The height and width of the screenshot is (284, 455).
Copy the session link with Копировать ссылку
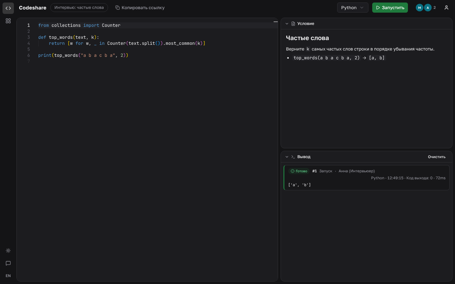click(140, 8)
